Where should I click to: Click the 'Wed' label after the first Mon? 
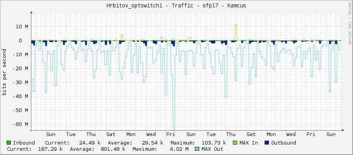[151, 134]
